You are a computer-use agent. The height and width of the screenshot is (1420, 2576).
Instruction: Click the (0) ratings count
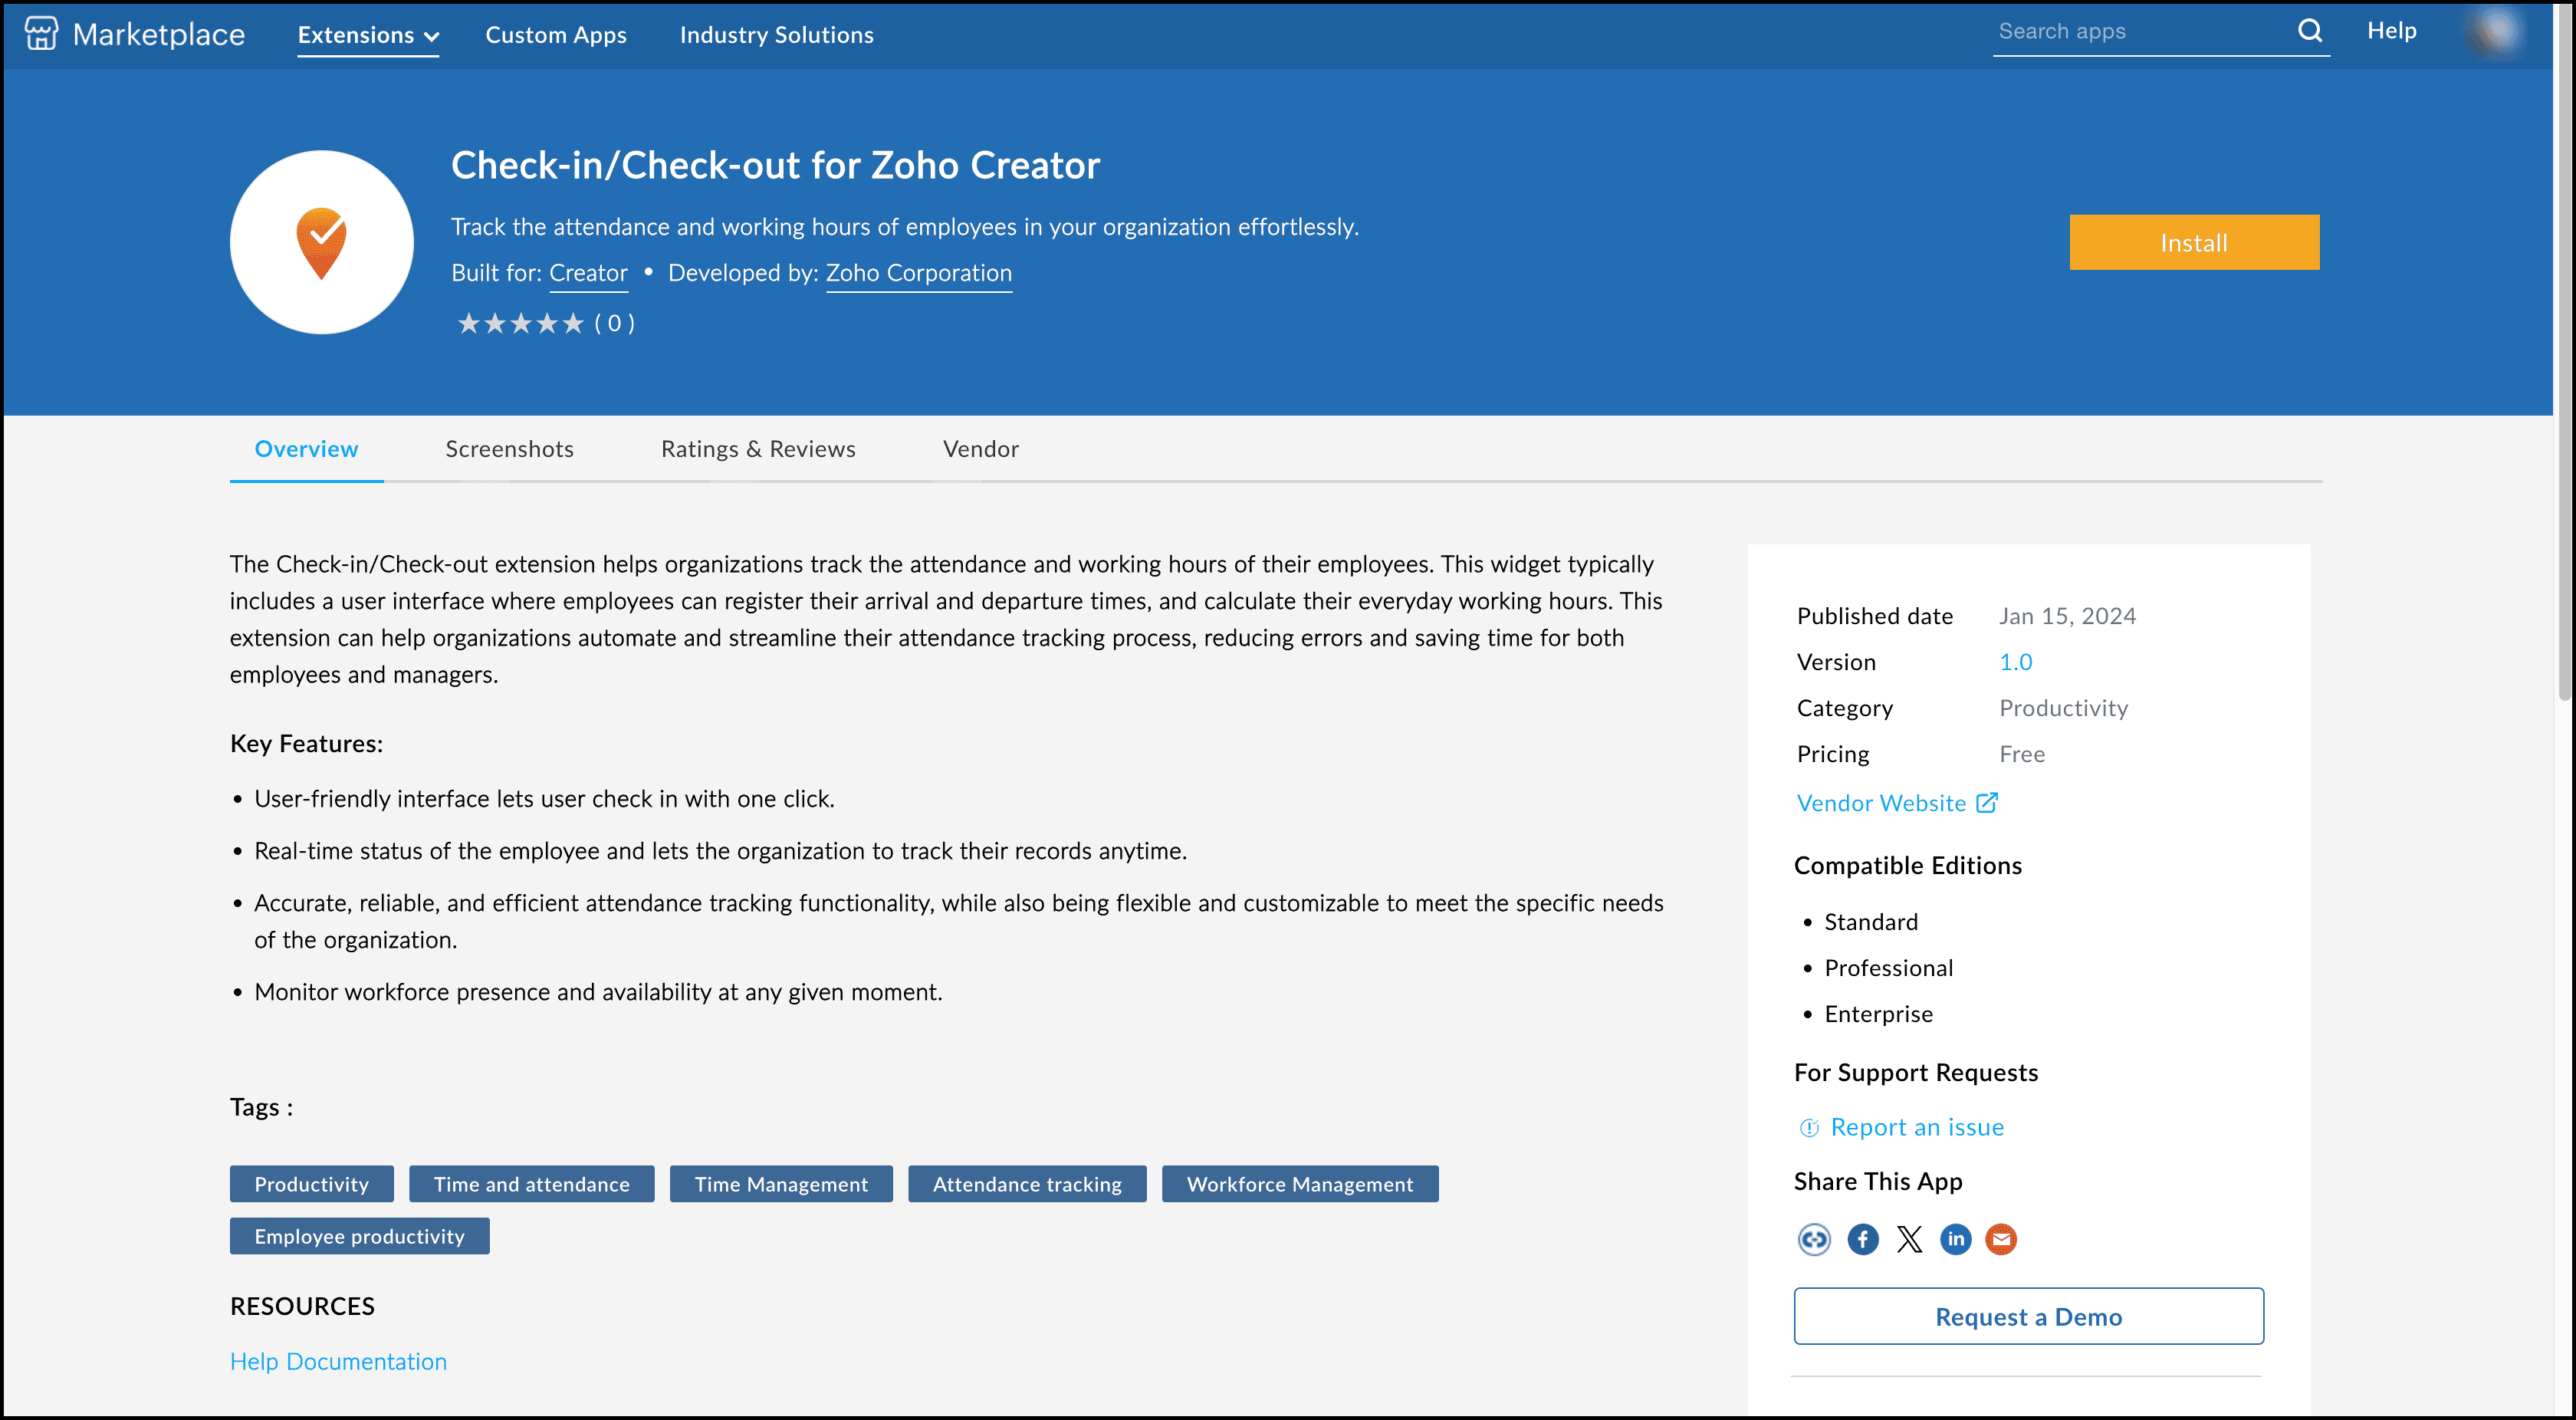(x=614, y=323)
